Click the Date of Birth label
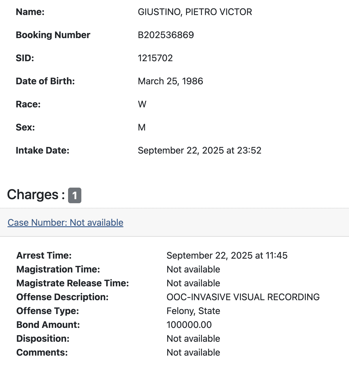349x366 pixels. coord(45,81)
